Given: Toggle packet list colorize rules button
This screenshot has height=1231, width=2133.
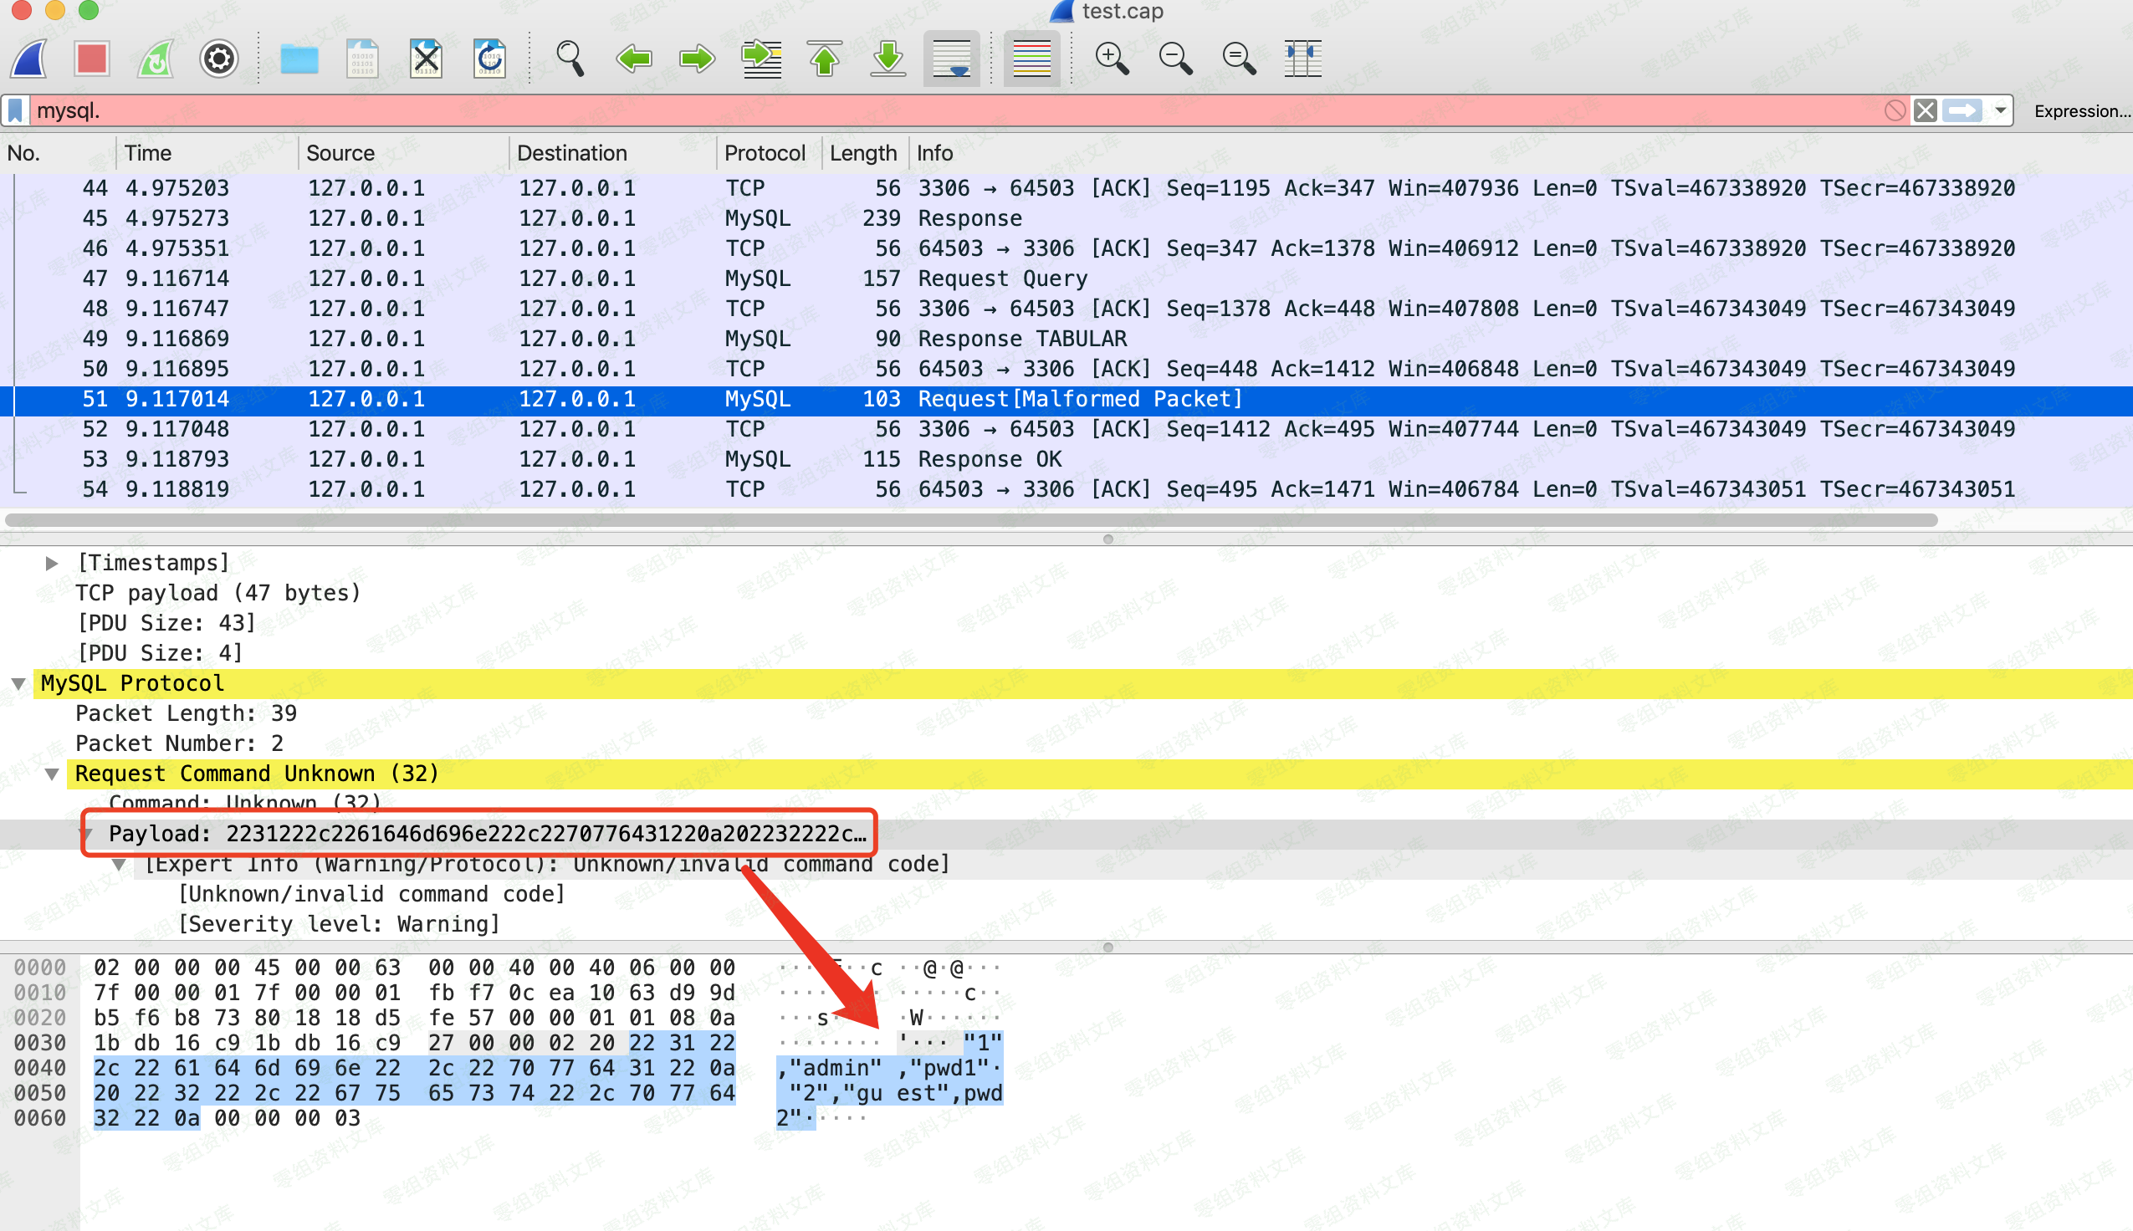Looking at the screenshot, I should click(1031, 59).
